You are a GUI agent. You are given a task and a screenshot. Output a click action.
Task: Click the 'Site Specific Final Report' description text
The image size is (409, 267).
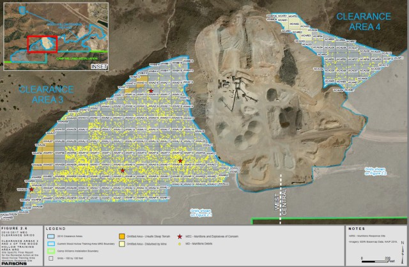coord(20,256)
